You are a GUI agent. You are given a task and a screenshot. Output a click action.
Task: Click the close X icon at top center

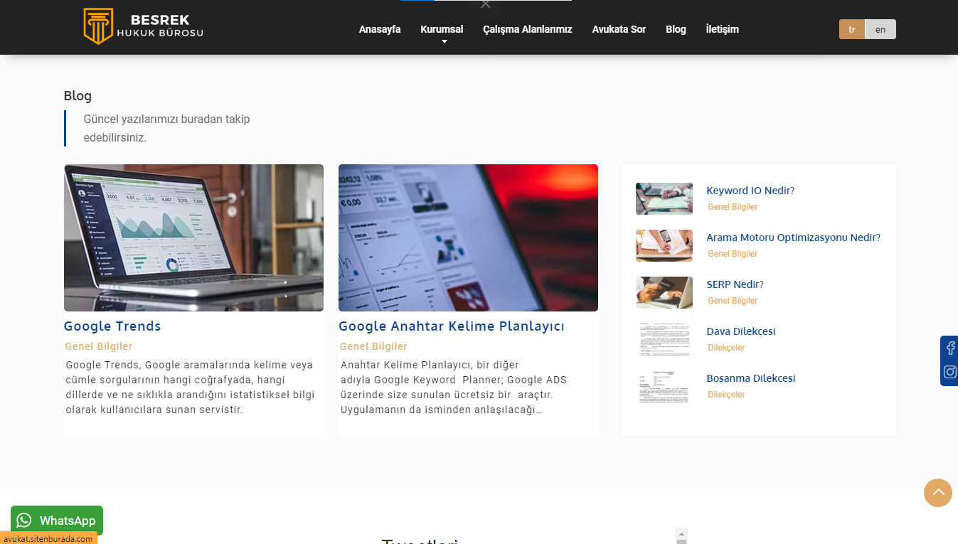point(486,4)
